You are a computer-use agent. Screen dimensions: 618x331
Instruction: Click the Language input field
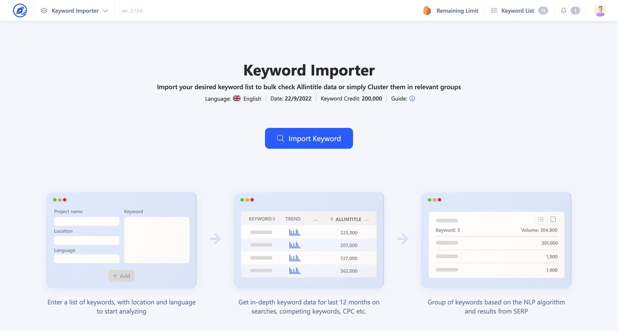point(87,259)
